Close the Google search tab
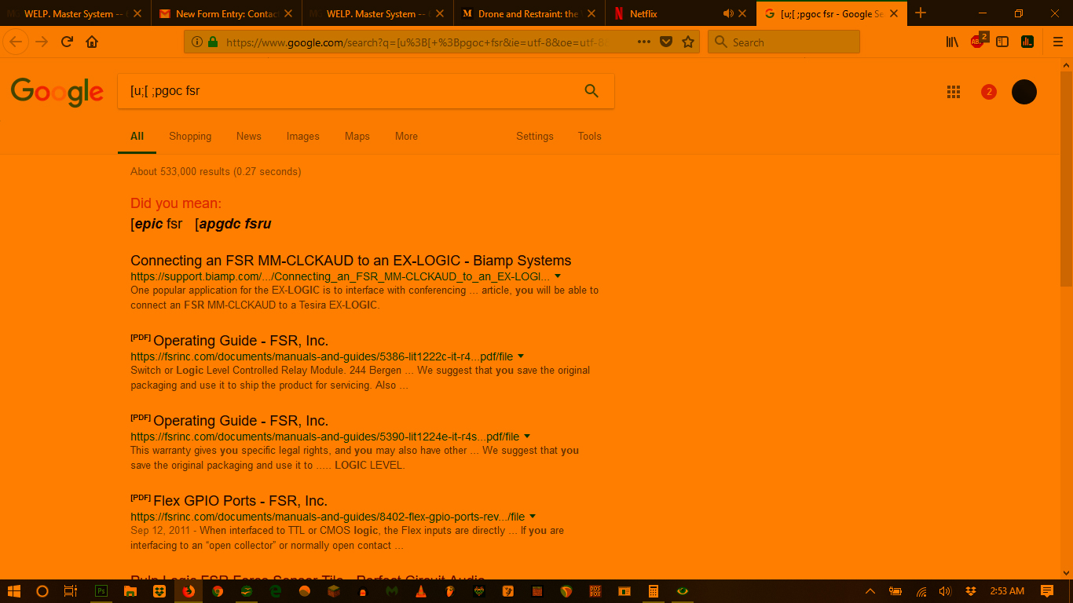Viewport: 1073px width, 603px height. tap(895, 14)
